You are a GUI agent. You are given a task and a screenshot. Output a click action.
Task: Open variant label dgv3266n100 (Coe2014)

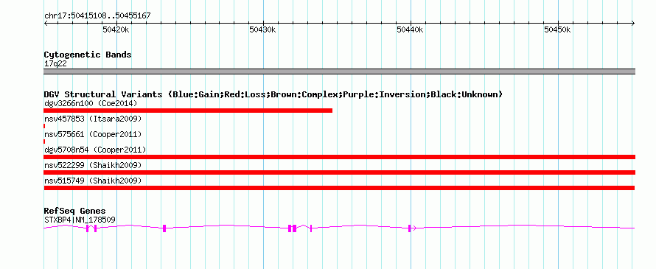(91, 103)
